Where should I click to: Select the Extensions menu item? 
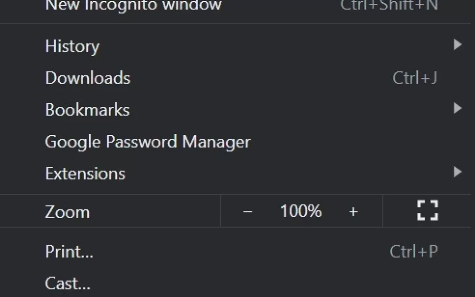point(236,173)
